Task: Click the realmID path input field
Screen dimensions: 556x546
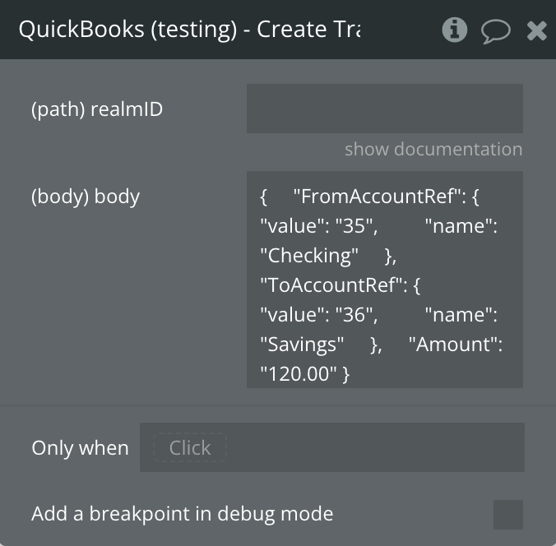Action: click(384, 109)
